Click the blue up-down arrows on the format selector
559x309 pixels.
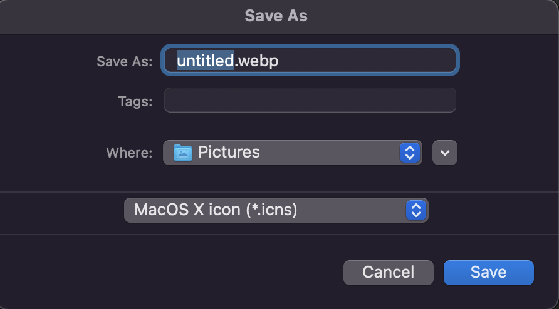tap(416, 210)
